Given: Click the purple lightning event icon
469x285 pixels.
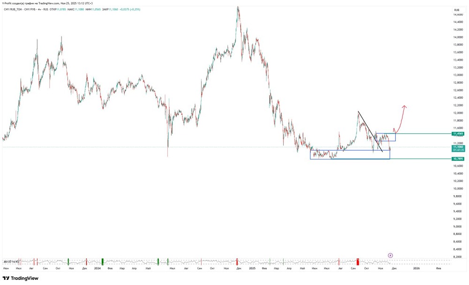Looking at the screenshot, I should [390, 256].
